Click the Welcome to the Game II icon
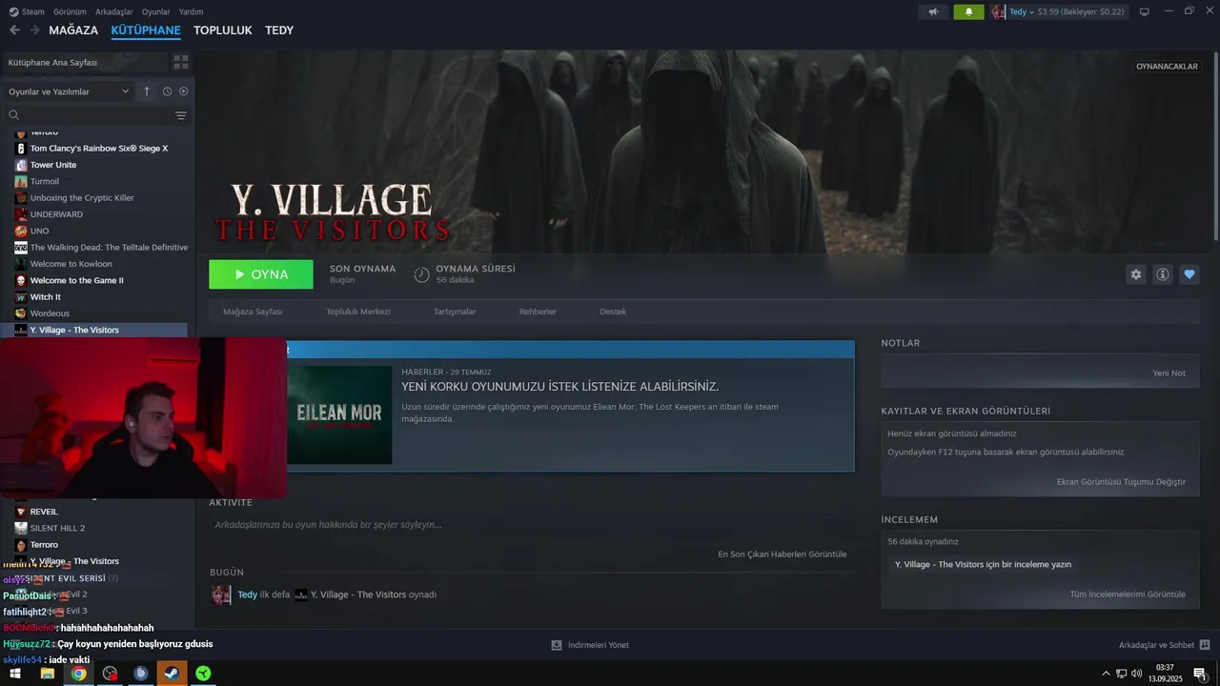Image resolution: width=1220 pixels, height=686 pixels. tap(21, 280)
